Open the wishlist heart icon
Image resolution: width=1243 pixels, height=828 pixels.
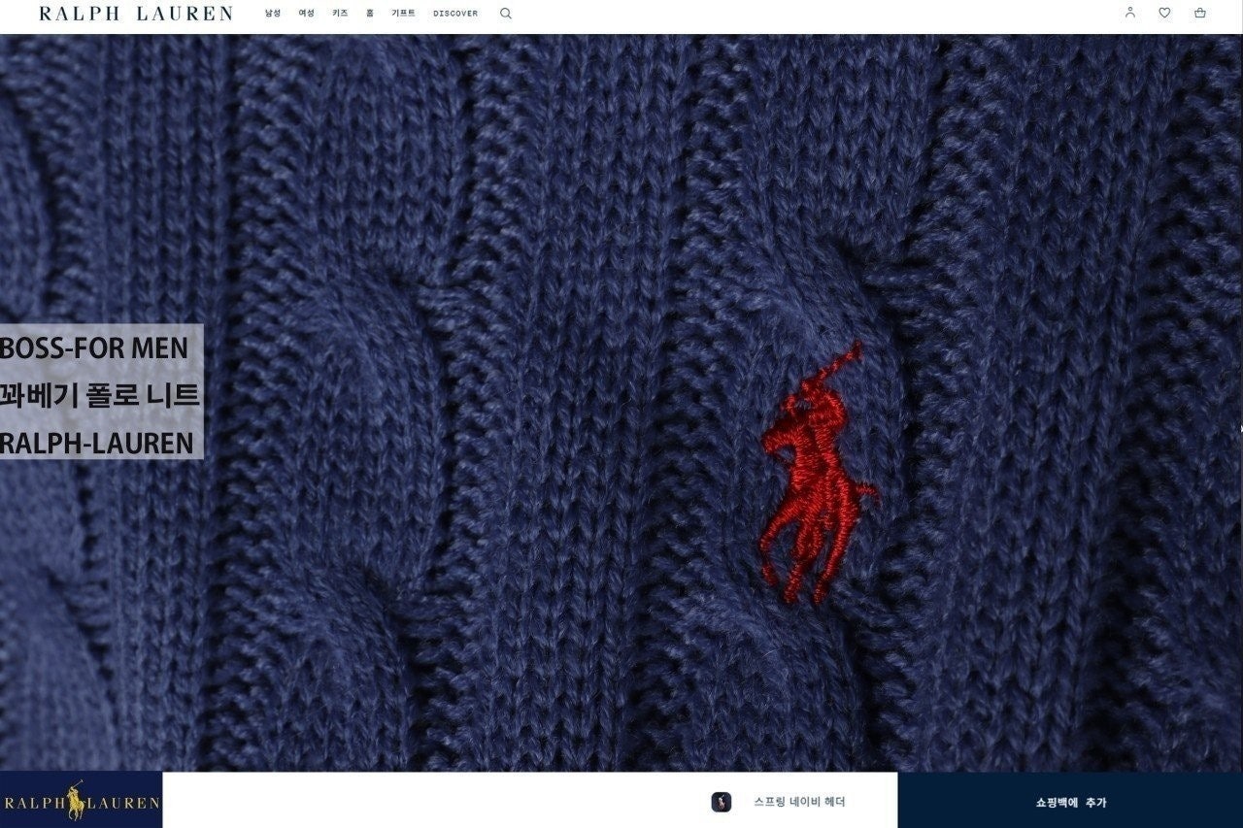point(1164,13)
